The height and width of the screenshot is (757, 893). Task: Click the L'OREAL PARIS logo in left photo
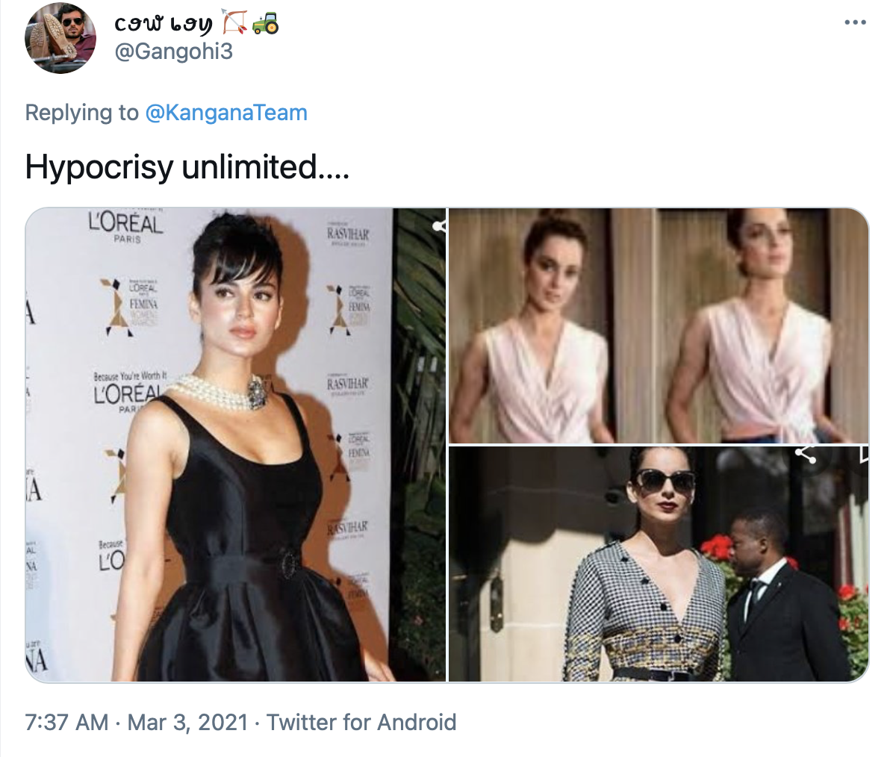tap(126, 226)
